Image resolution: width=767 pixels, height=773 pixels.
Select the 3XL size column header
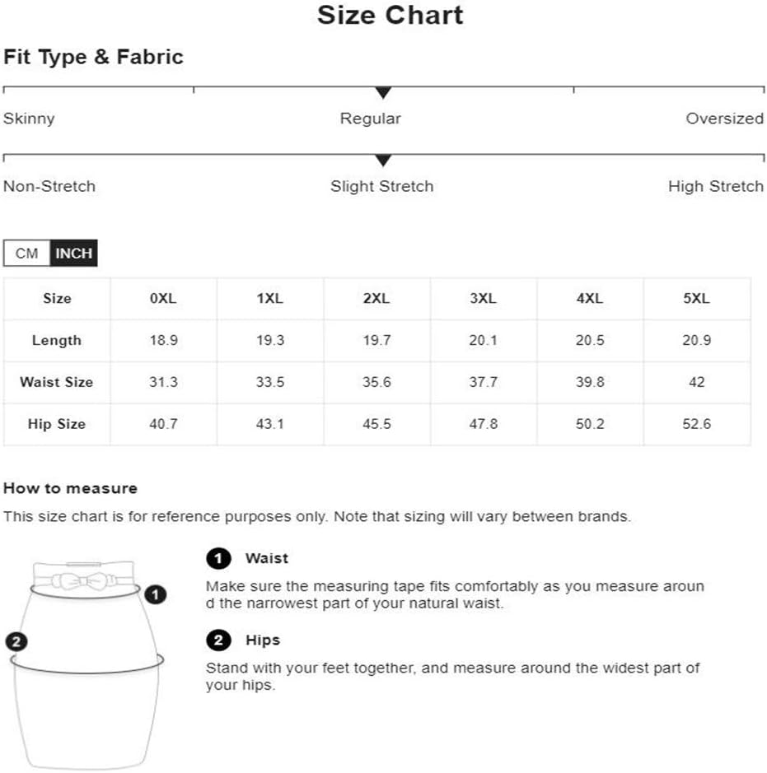tap(484, 299)
